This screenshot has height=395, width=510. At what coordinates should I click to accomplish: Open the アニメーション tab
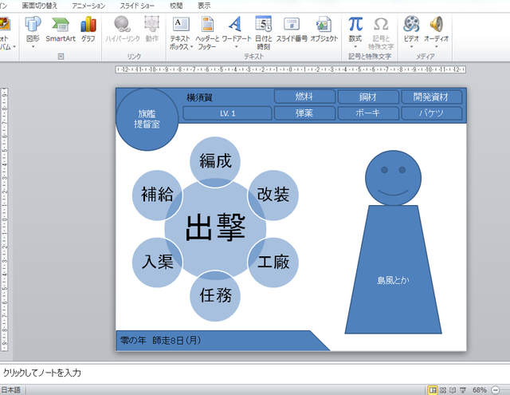tap(88, 6)
